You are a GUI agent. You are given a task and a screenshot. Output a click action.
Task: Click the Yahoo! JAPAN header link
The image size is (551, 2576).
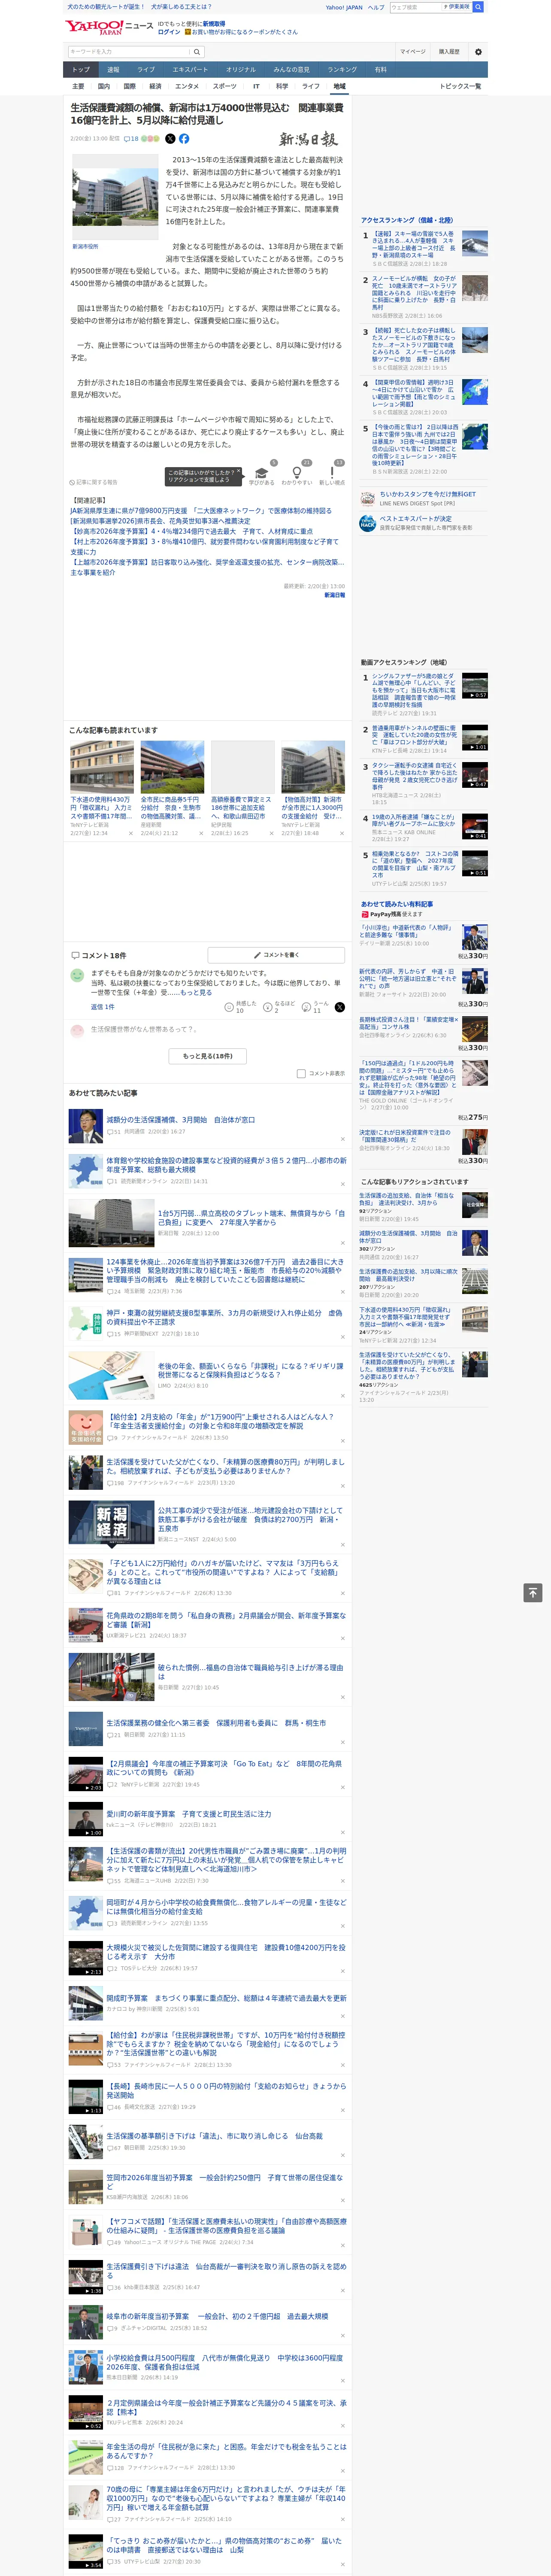point(344,7)
